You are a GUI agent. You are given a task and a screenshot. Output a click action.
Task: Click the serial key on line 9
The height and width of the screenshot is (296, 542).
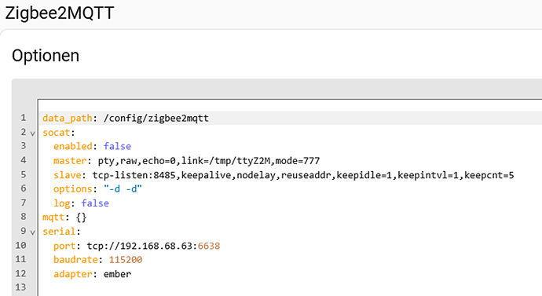[59, 232]
